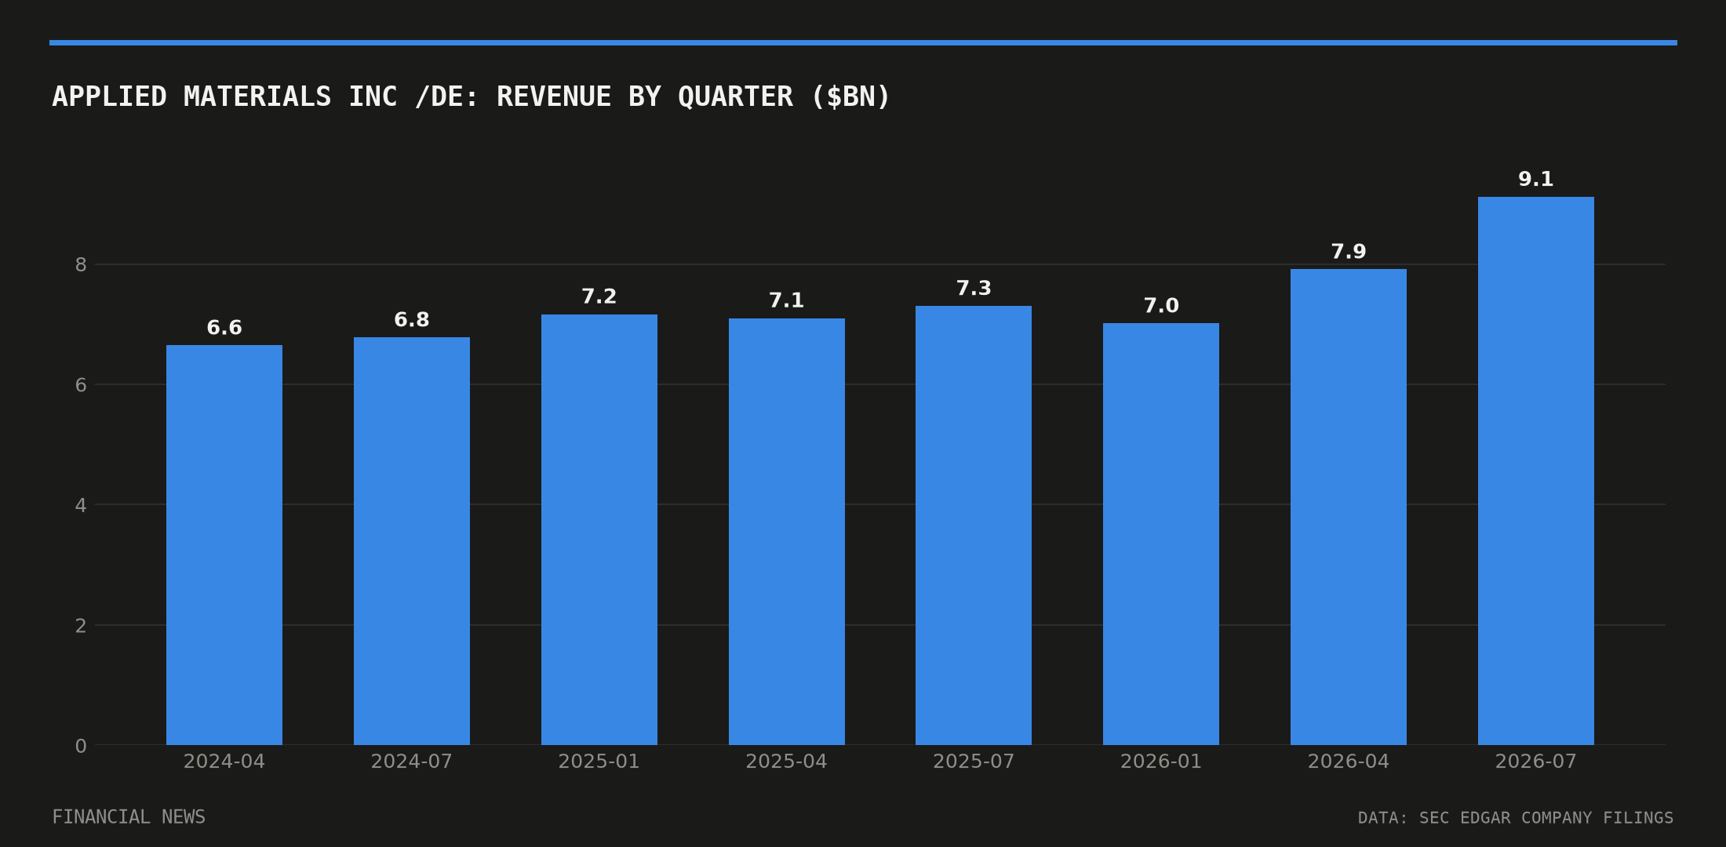
Task: Click the SEC EDGAR data source credit
Action: tap(1516, 818)
